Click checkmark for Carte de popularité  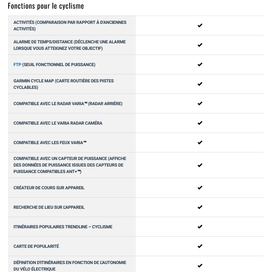[x=200, y=246]
